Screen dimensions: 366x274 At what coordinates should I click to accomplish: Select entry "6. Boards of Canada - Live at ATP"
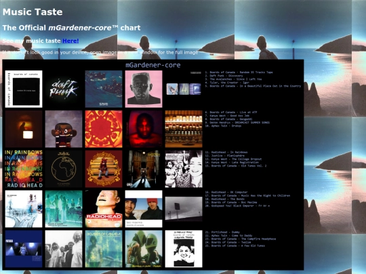231,112
